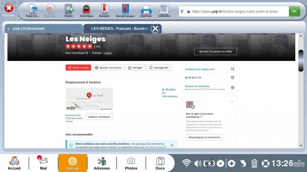This screenshot has width=307, height=172.
Task: Click the scrollbar down arrow
Action: (301, 145)
